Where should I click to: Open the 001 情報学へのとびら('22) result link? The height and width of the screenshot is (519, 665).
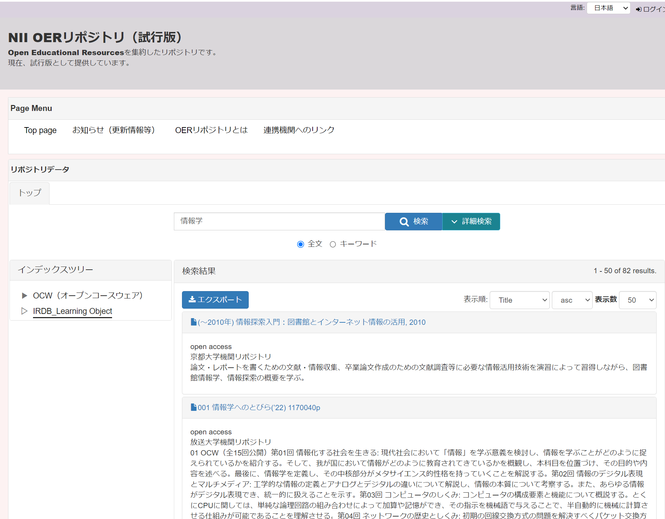coord(259,407)
